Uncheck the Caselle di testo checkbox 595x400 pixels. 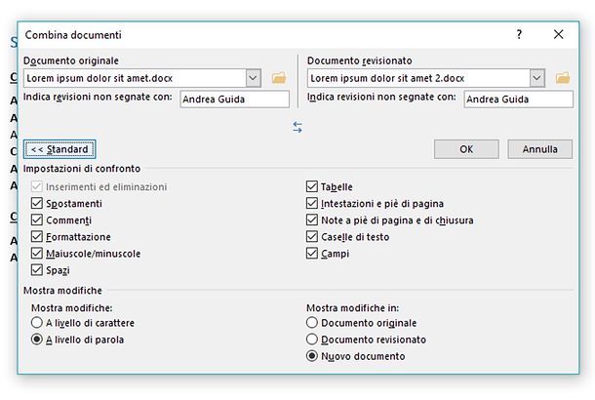[x=312, y=237]
